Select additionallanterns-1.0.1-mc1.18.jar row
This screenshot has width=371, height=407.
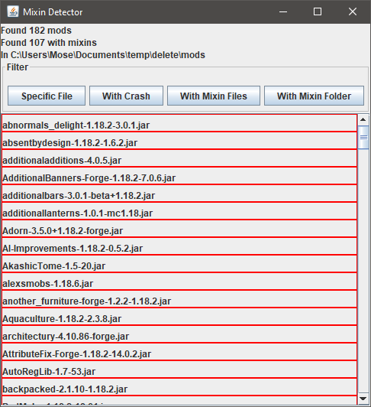click(x=179, y=211)
